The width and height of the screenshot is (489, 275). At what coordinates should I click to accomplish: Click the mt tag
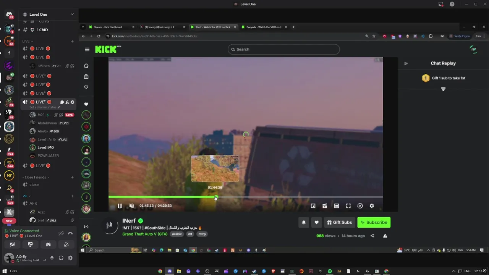point(190,234)
